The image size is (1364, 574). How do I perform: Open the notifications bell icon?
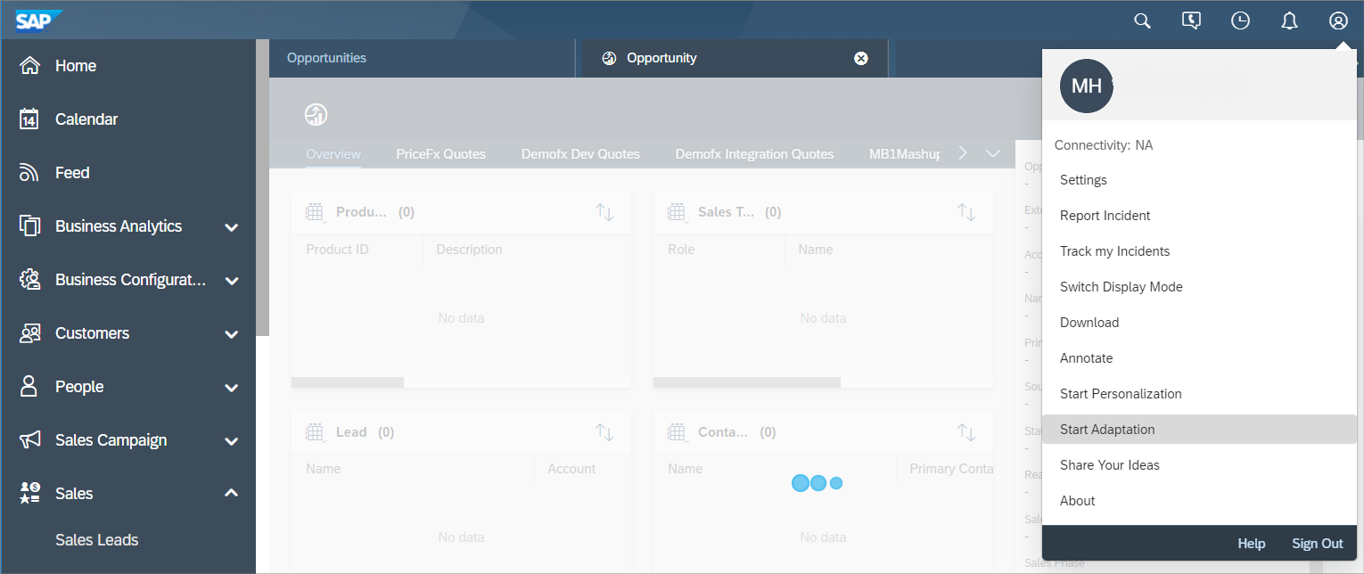click(x=1289, y=20)
